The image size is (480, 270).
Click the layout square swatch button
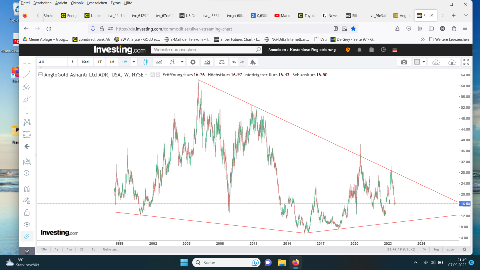(417, 62)
